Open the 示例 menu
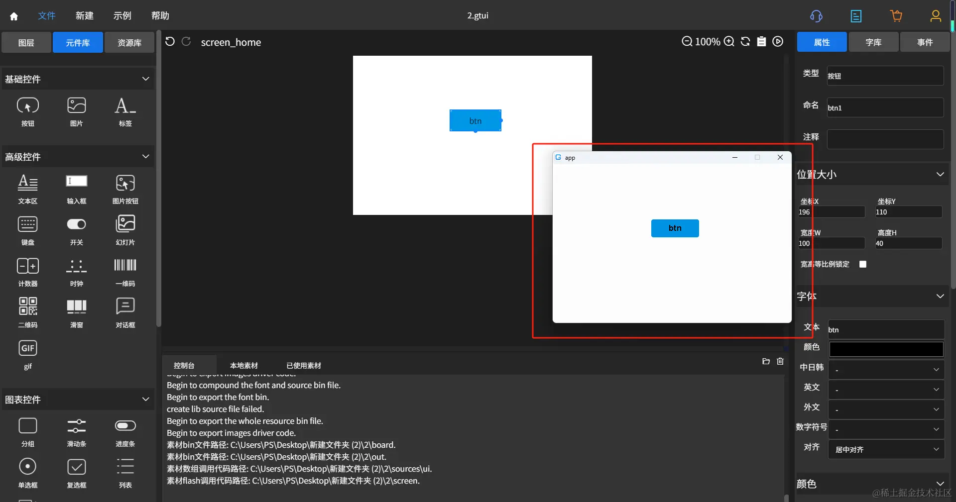956x502 pixels. pyautogui.click(x=122, y=16)
